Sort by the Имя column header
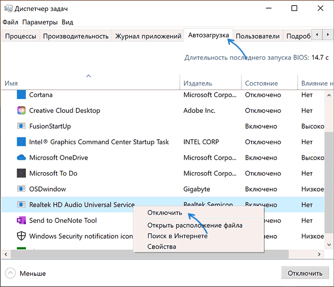The image size is (334, 287). [x=11, y=83]
